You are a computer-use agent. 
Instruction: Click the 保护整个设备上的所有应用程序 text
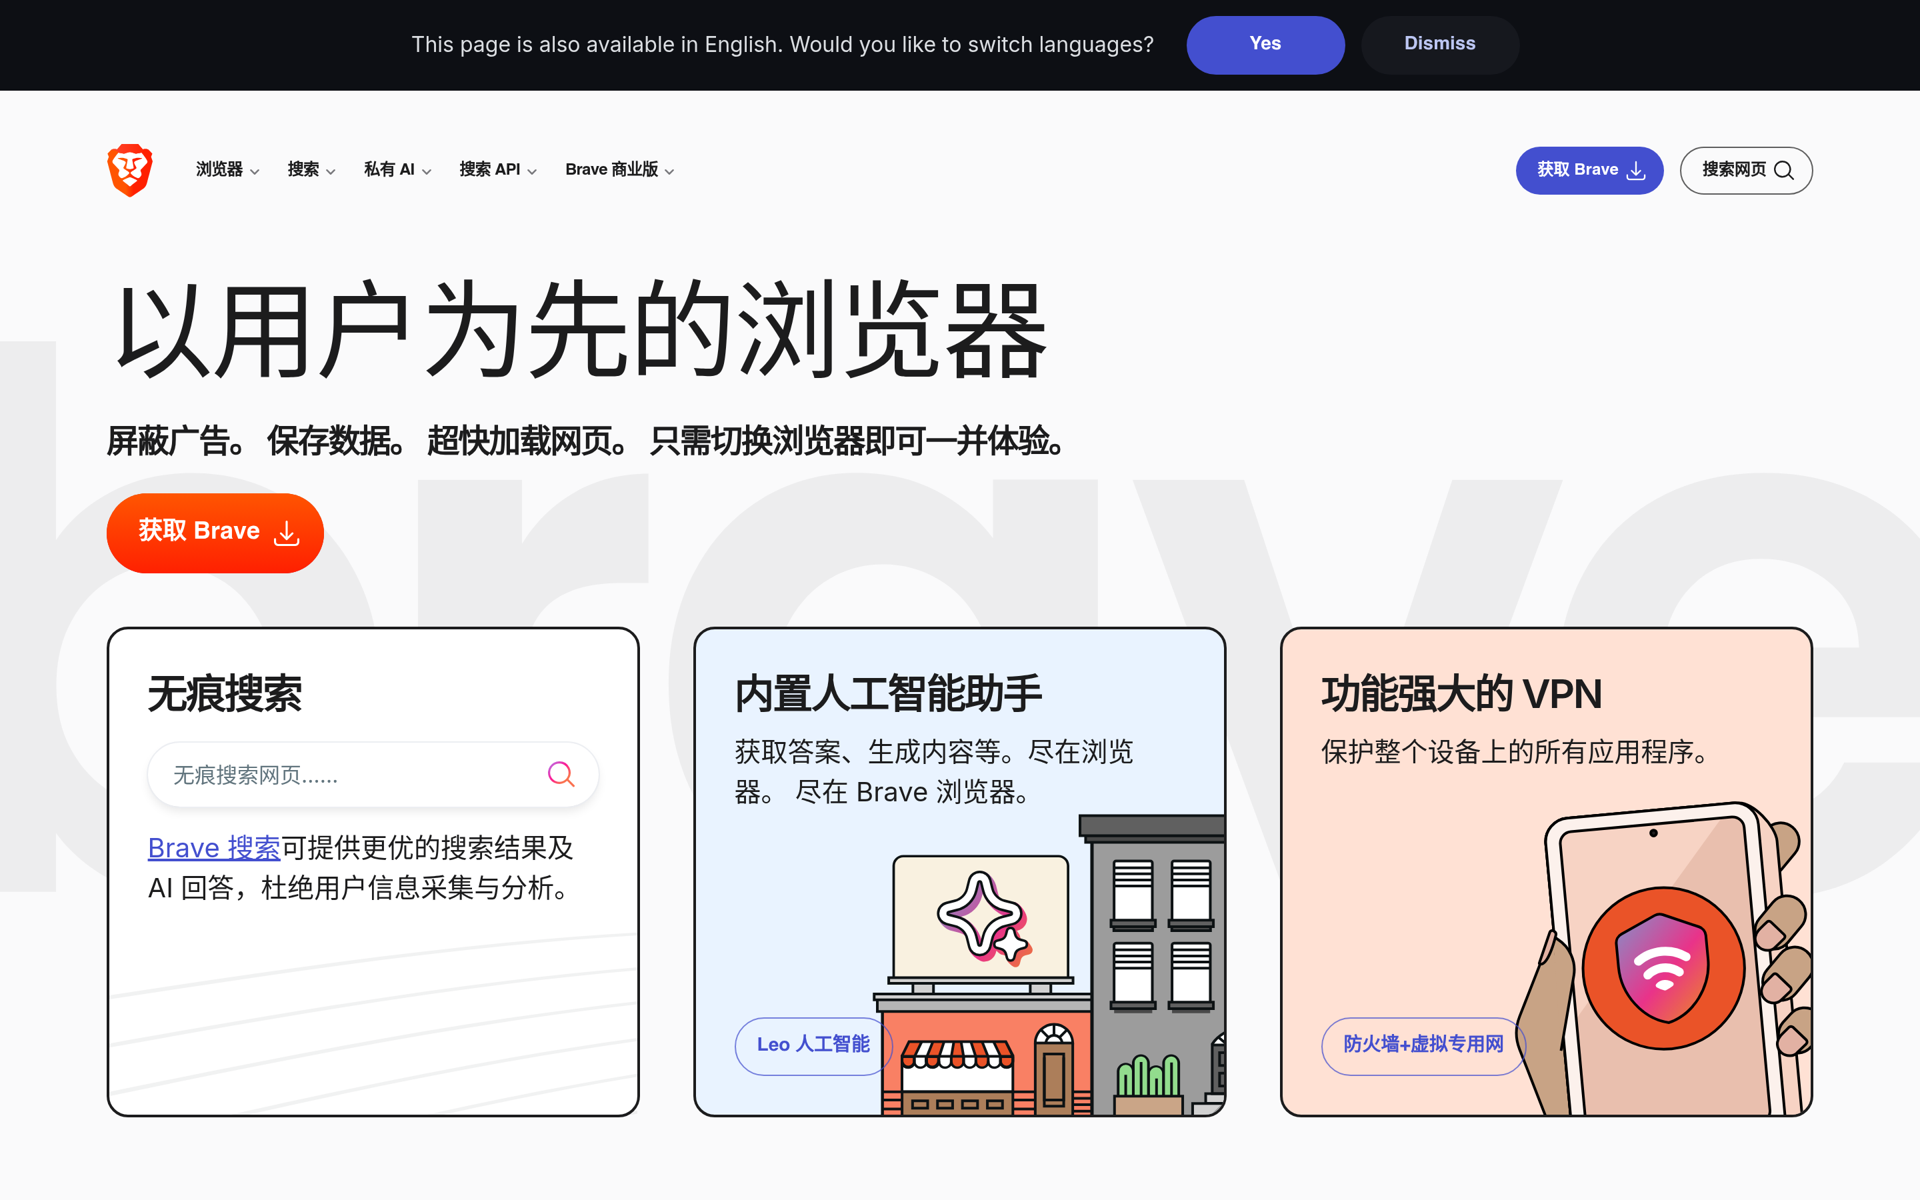click(1515, 751)
